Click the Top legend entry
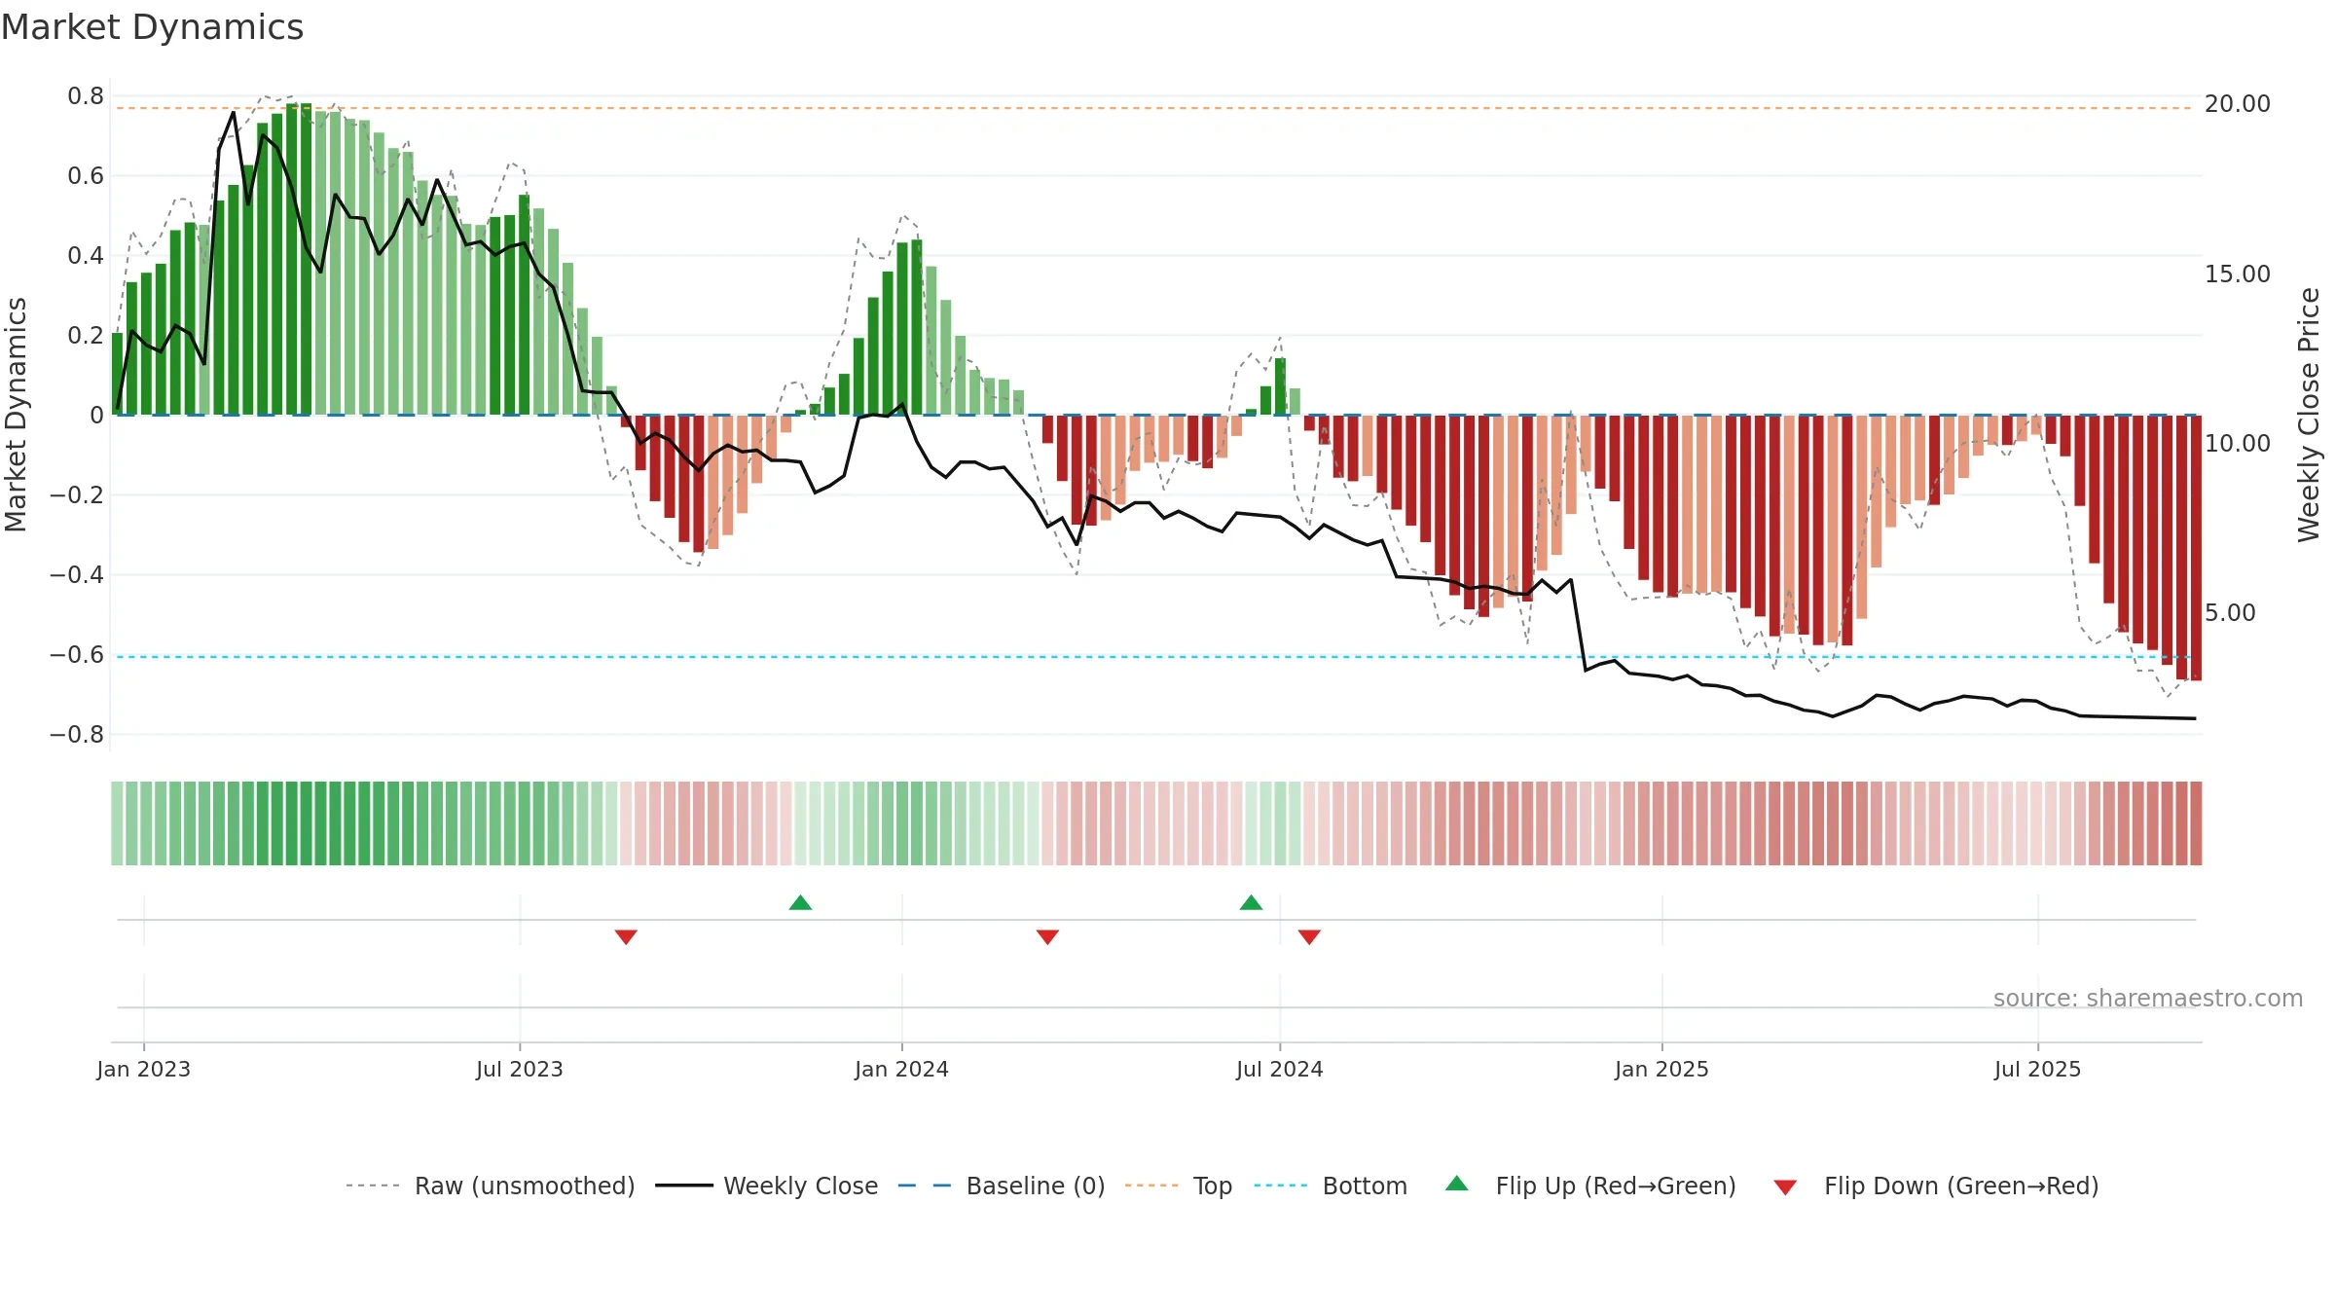 pos(1179,1186)
